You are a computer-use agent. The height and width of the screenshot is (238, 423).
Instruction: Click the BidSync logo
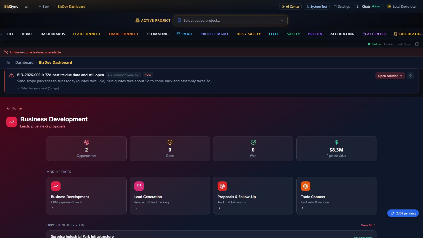click(x=11, y=6)
